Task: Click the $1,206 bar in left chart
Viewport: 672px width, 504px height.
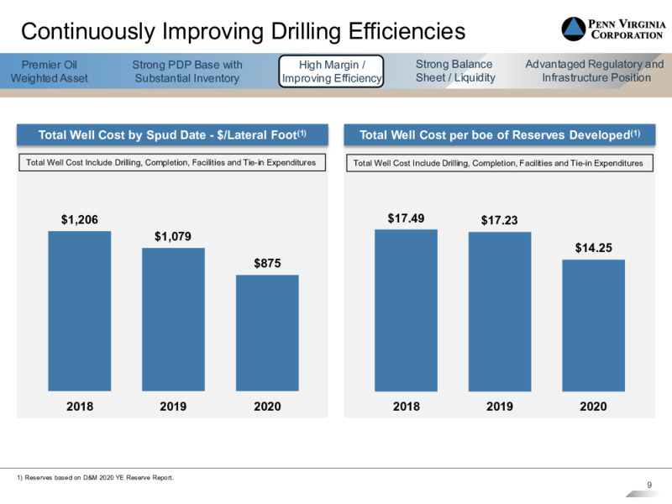Action: point(79,311)
